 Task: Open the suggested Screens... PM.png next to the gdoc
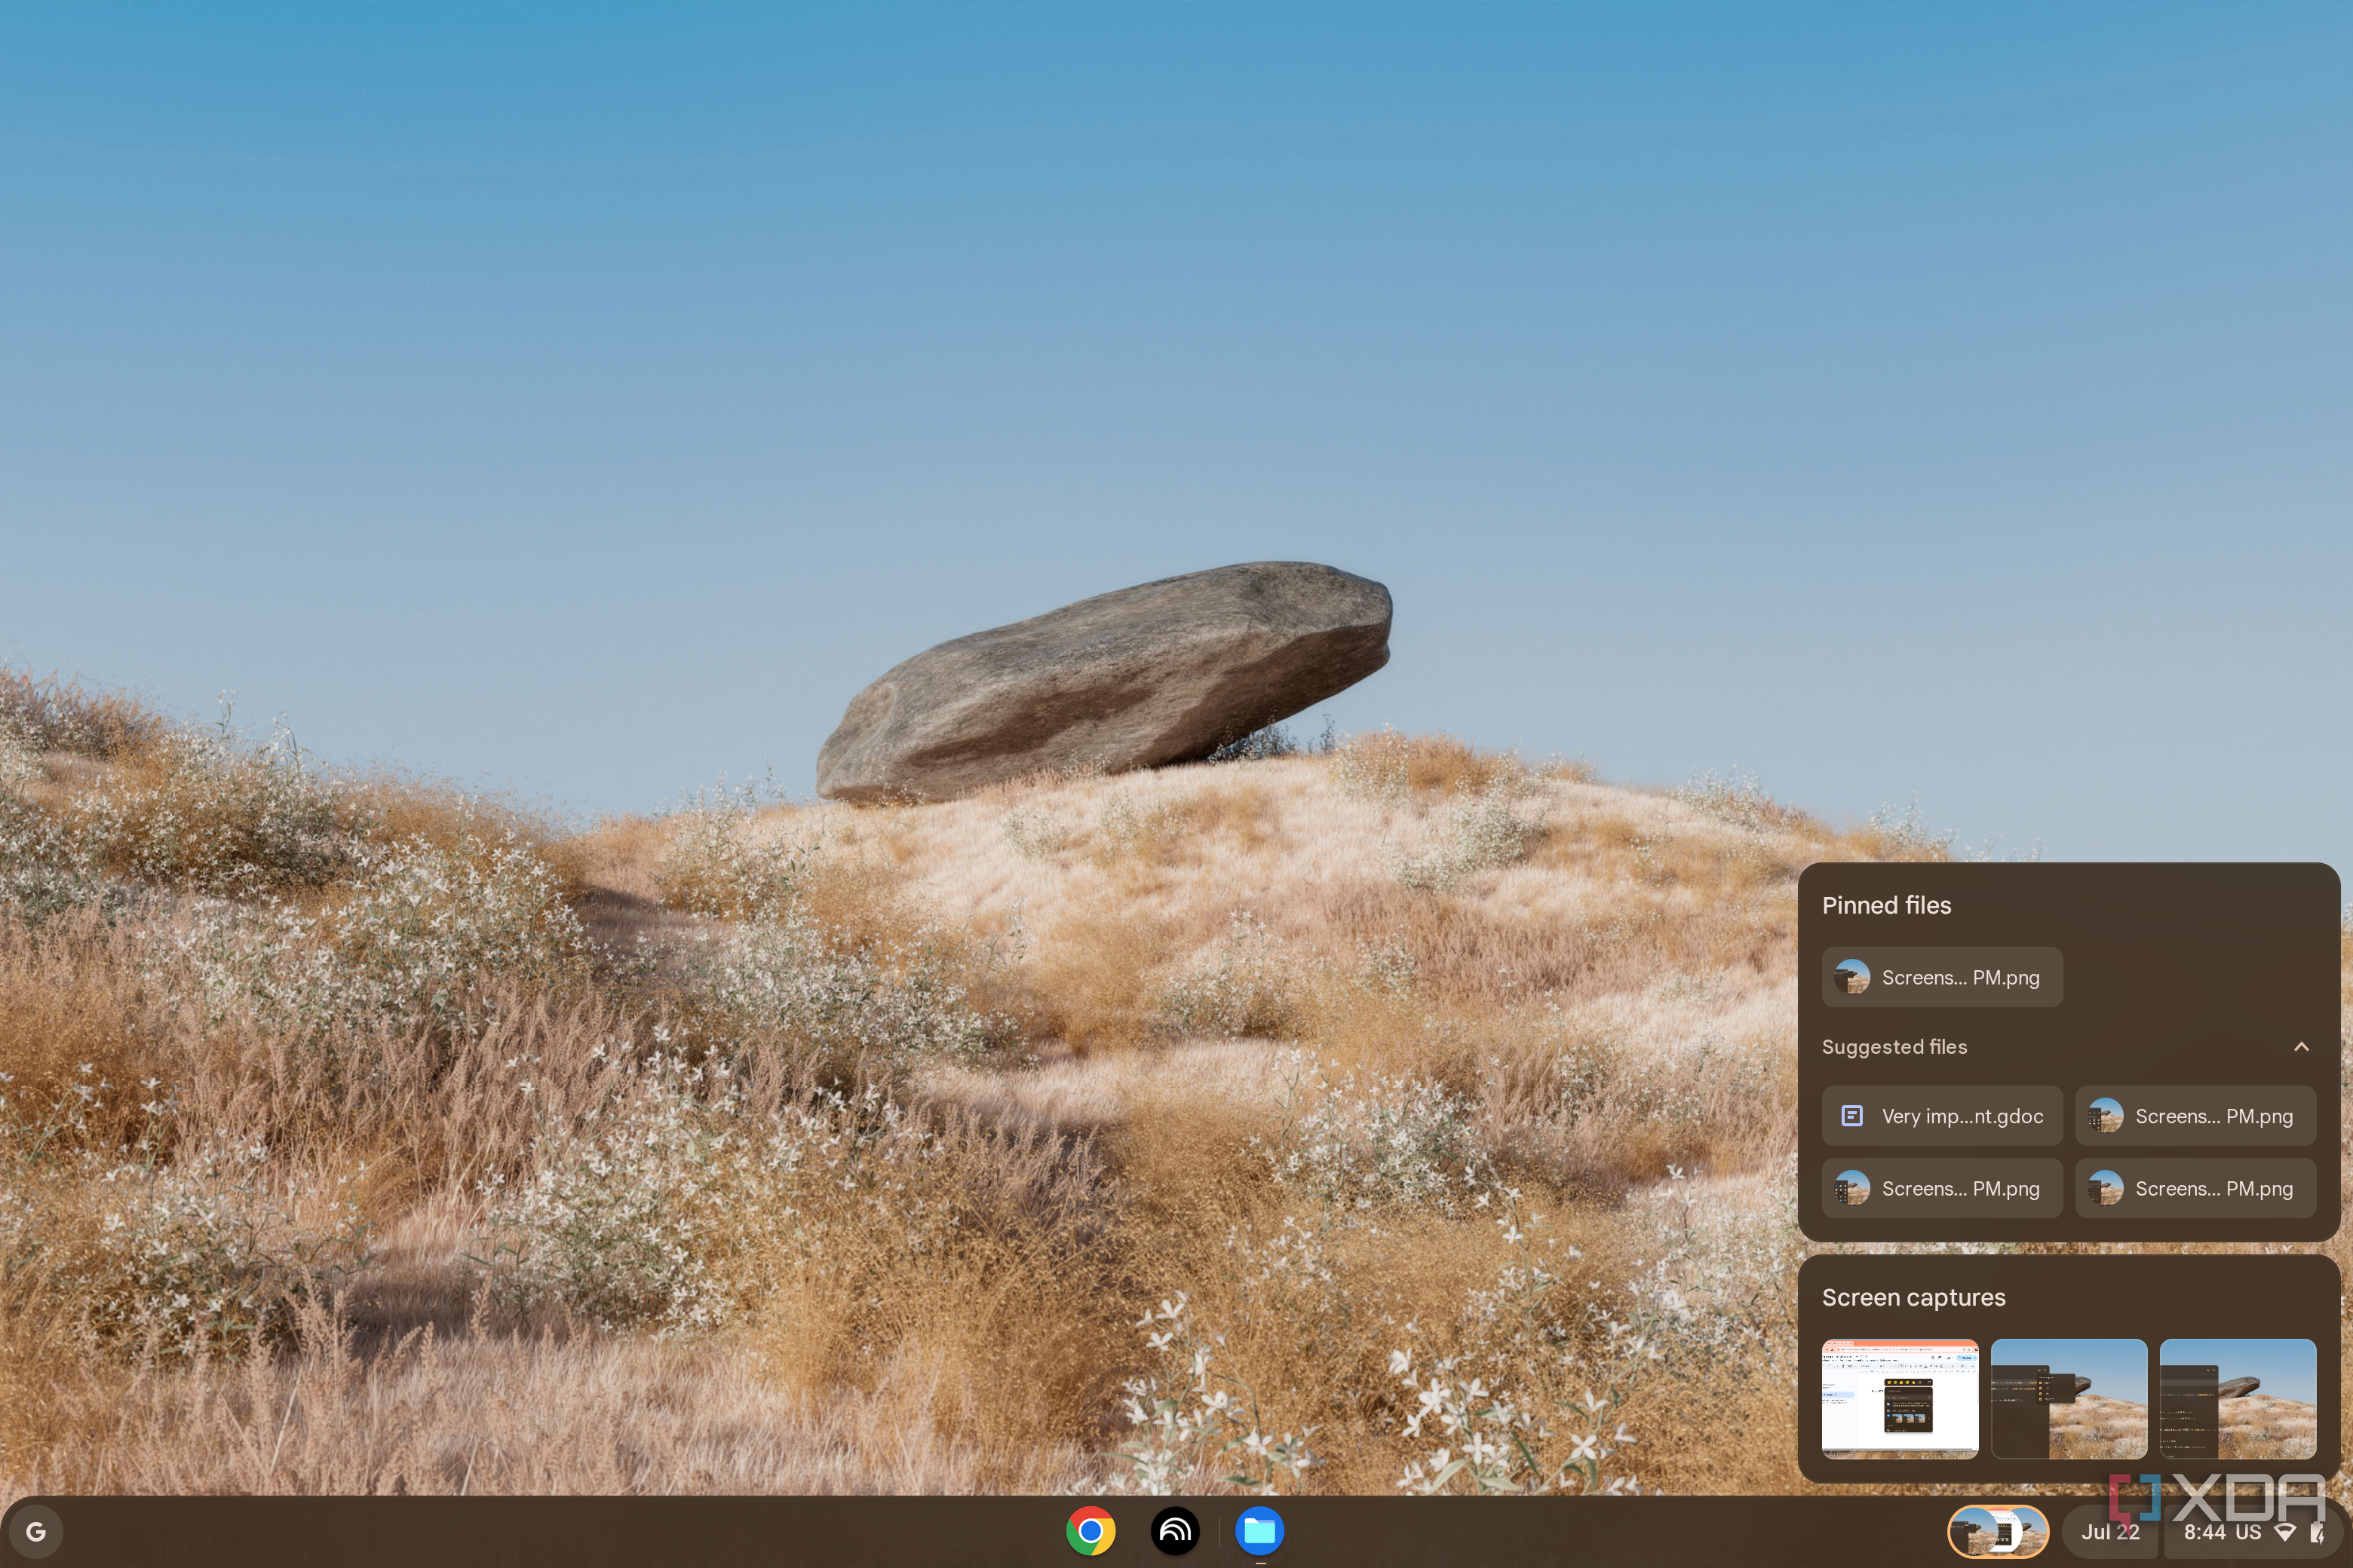tap(2196, 1116)
